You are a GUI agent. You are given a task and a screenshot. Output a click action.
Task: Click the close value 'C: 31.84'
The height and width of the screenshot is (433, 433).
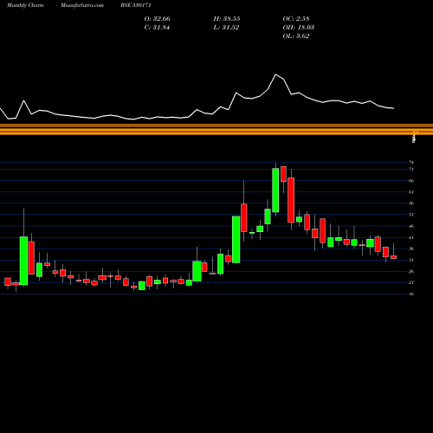157,28
